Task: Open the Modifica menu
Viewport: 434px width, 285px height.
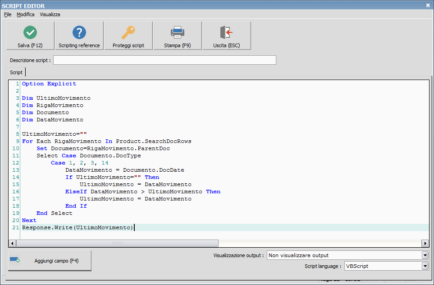Action: (x=26, y=14)
